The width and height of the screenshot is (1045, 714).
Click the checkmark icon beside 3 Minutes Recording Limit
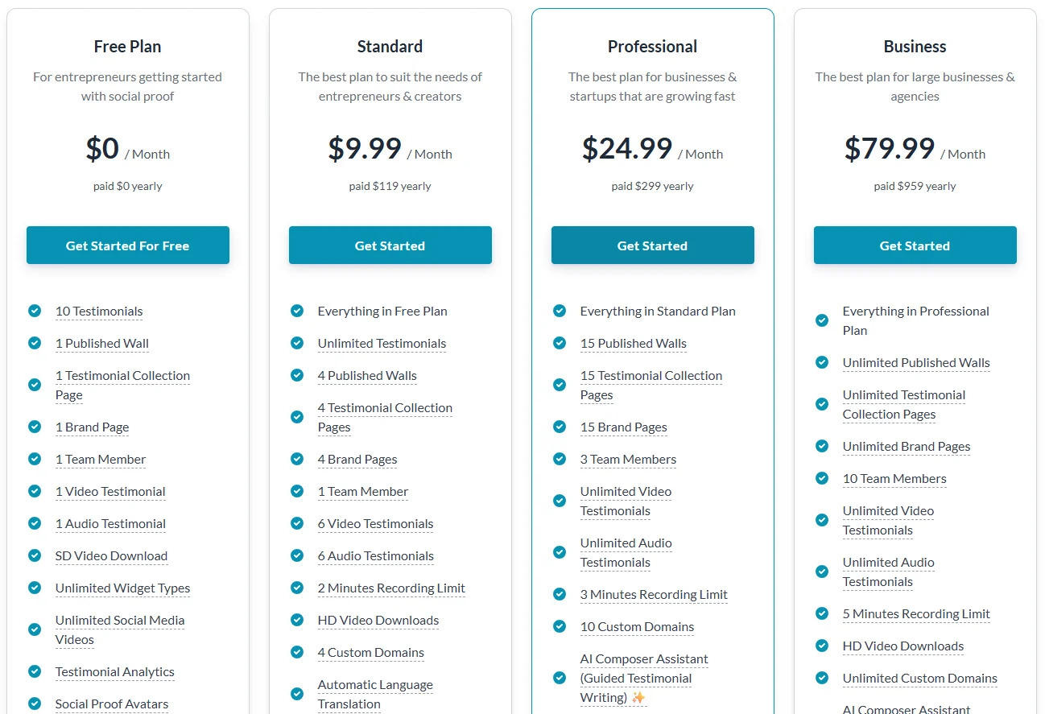pos(560,593)
